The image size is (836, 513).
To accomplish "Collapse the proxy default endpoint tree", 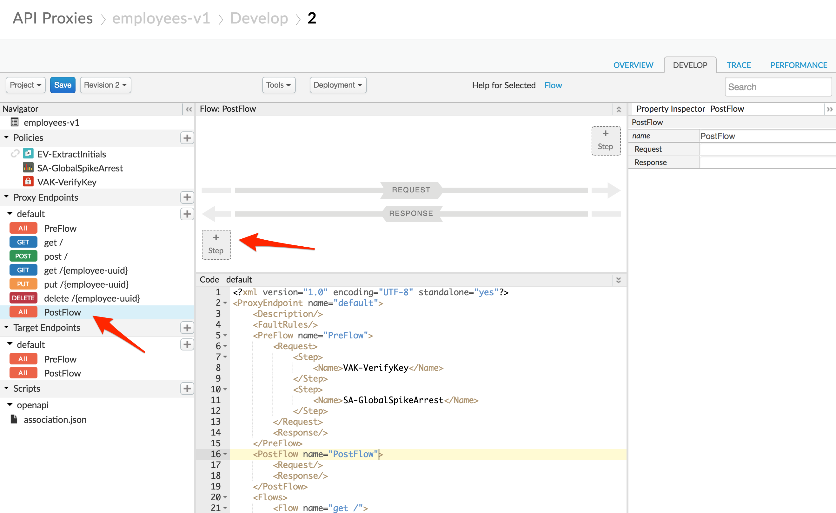I will click(10, 213).
